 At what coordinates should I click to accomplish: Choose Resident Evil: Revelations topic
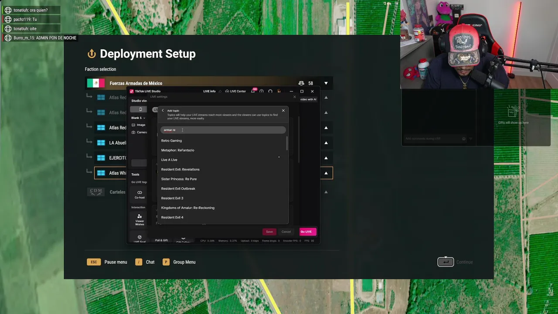coord(180,169)
